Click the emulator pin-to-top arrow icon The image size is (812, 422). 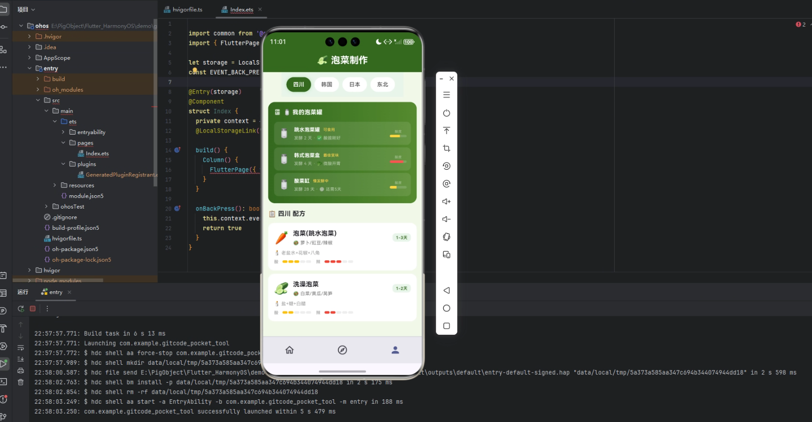pos(446,131)
